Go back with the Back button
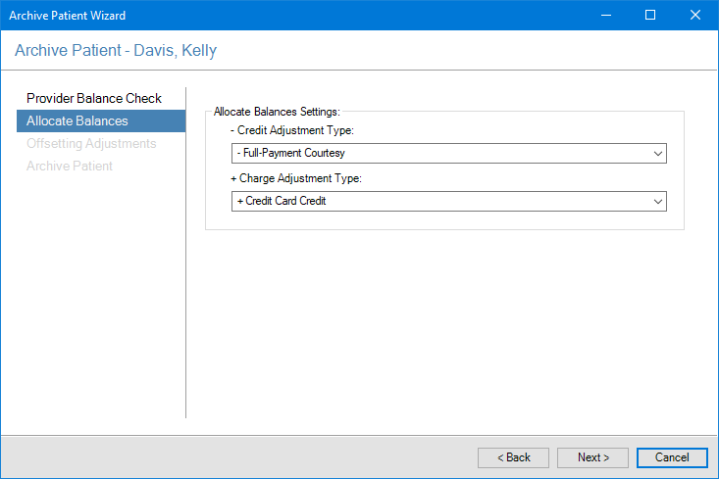Screen dimensions: 719x479 tap(513, 457)
